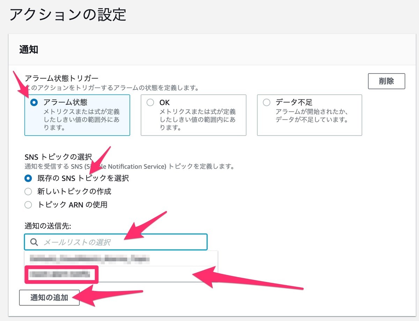This screenshot has width=419, height=321.
Task: Click the SNS トピックの選択 label
Action: [58, 157]
